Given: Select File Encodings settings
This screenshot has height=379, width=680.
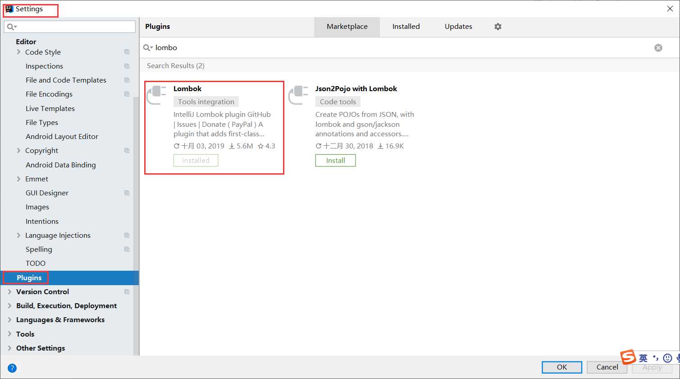Looking at the screenshot, I should pyautogui.click(x=49, y=94).
